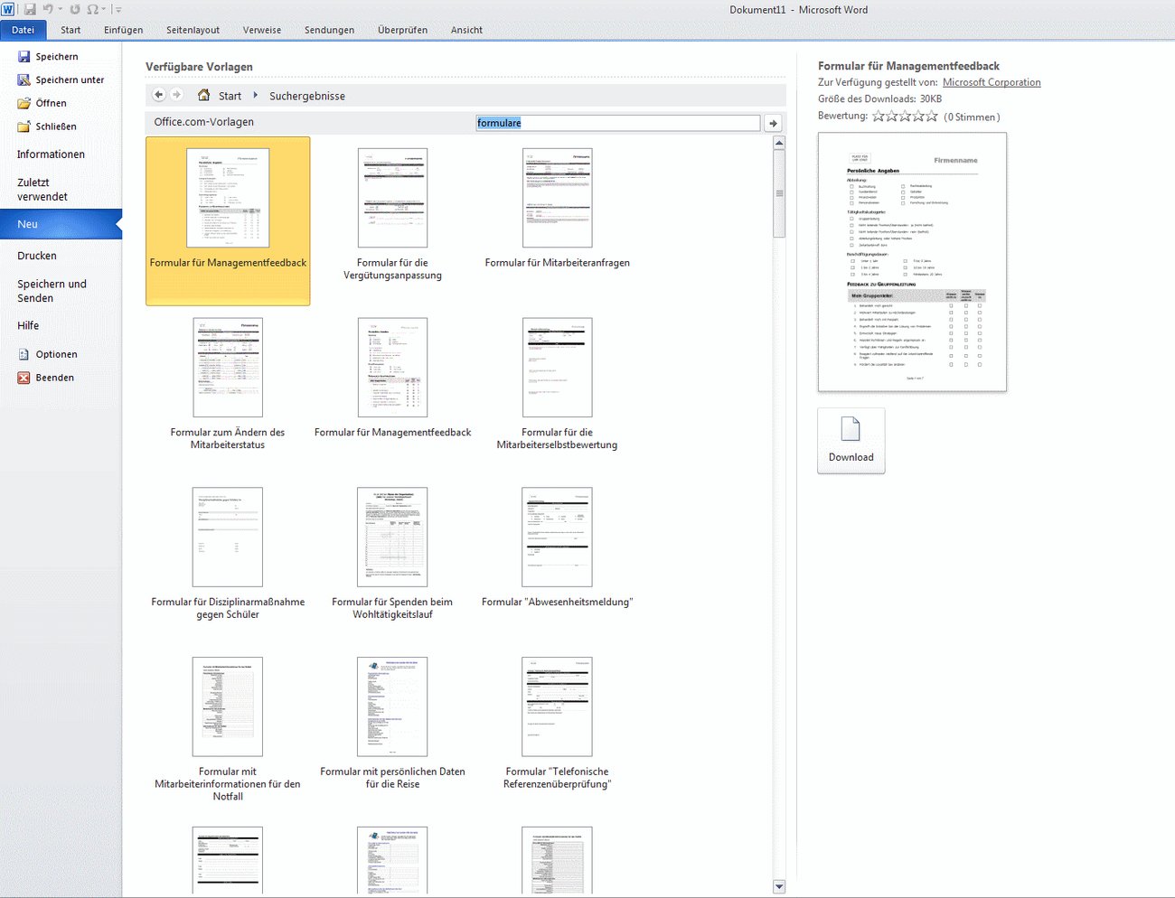This screenshot has width=1175, height=898.
Task: Click the Save icon in Quick Access Toolbar
Action: (x=30, y=9)
